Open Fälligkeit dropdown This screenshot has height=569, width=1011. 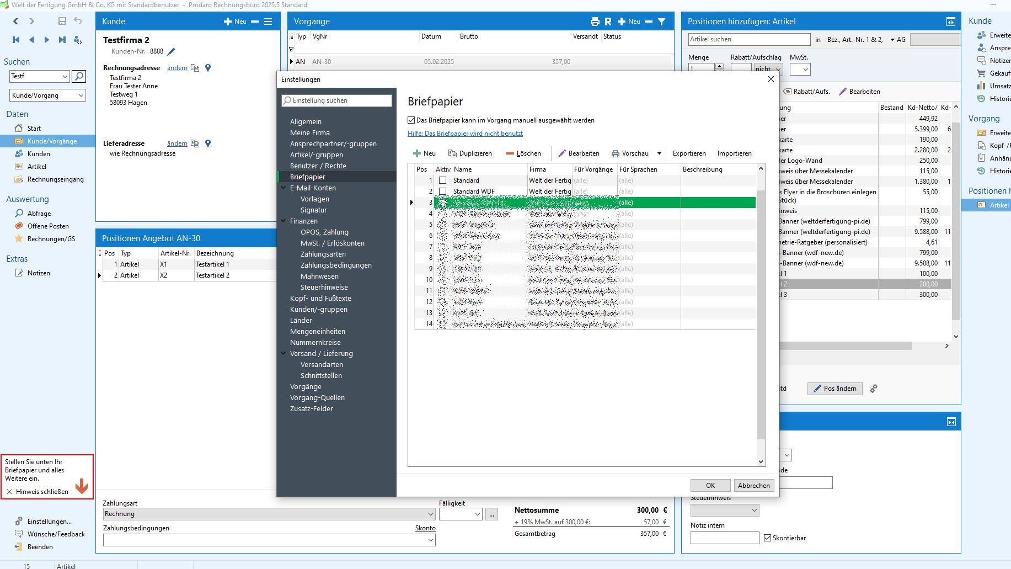477,514
